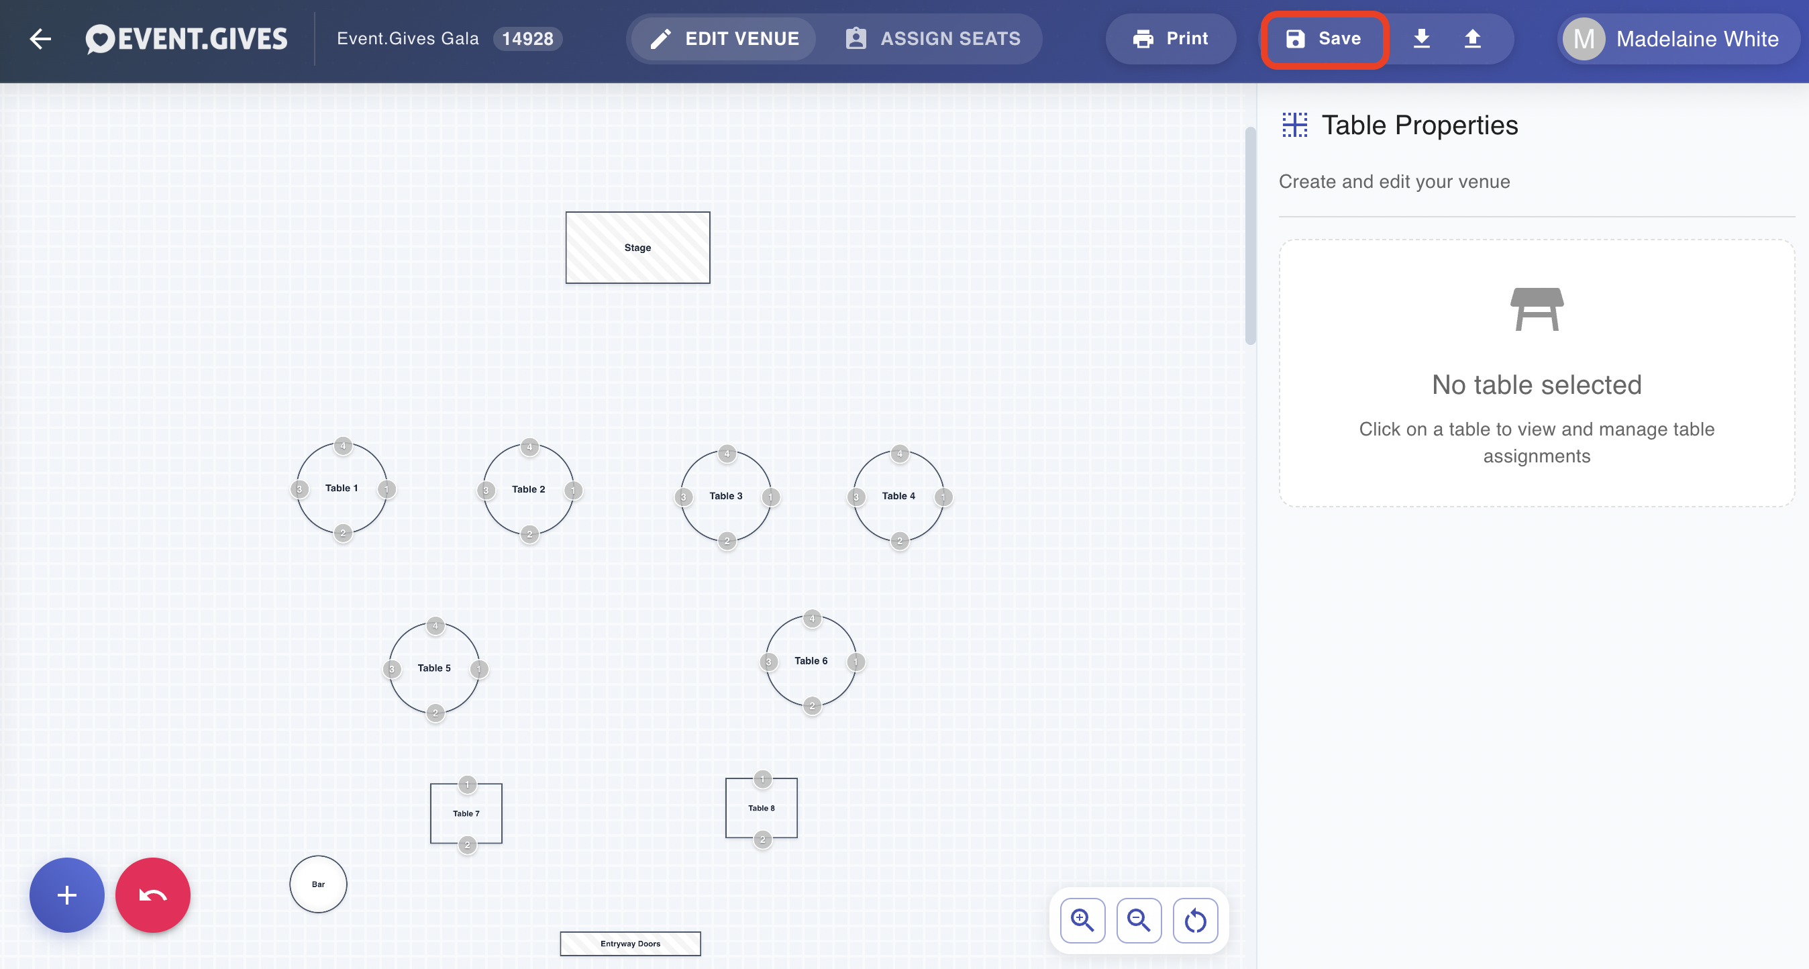Reset canvas zoom rotation icon
1809x969 pixels.
[x=1194, y=920]
